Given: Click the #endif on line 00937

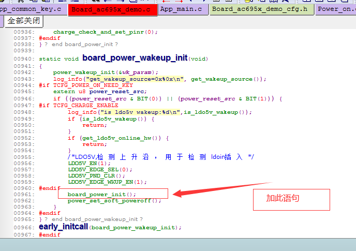Looking at the screenshot, I should tap(50, 38).
